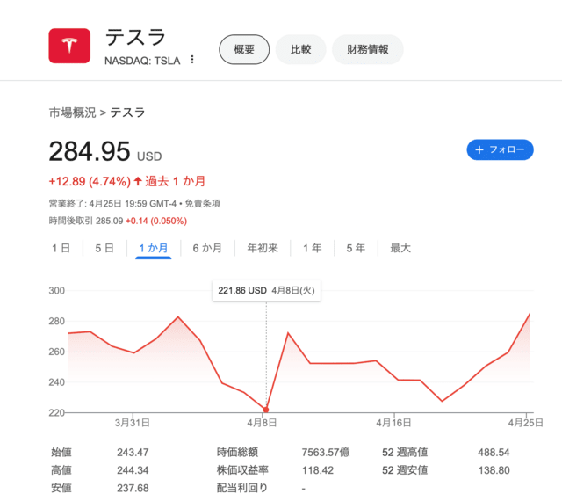562x494 pixels.
Task: Open the 免責条項 disclaimer link
Action: click(x=203, y=203)
